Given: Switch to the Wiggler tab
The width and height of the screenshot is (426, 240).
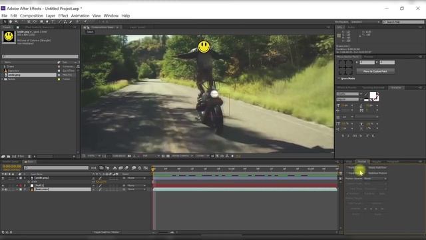Looking at the screenshot, I should (x=377, y=161).
